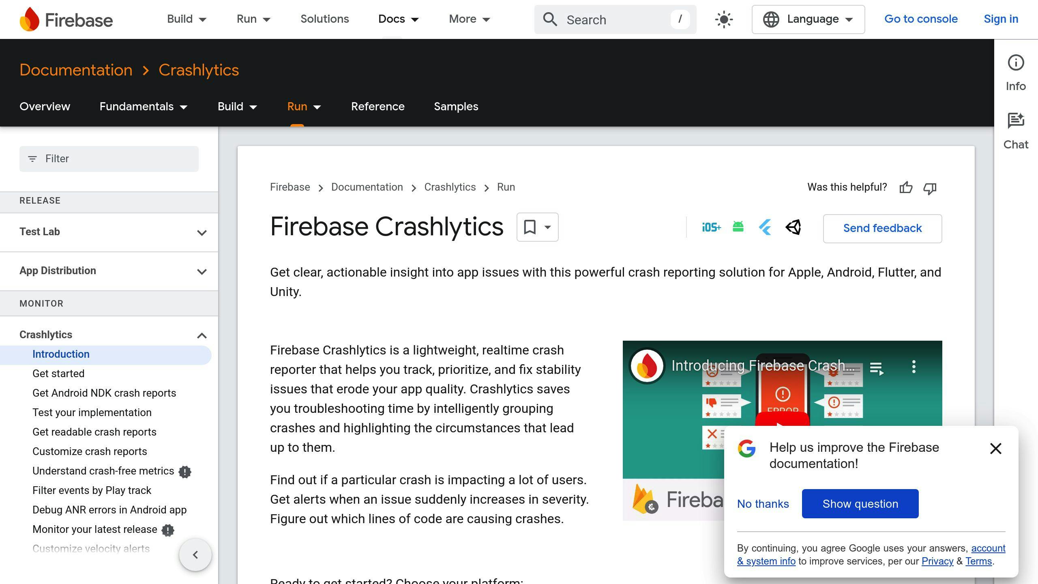Click the badge icon beside Understand crash-free metrics

(185, 472)
